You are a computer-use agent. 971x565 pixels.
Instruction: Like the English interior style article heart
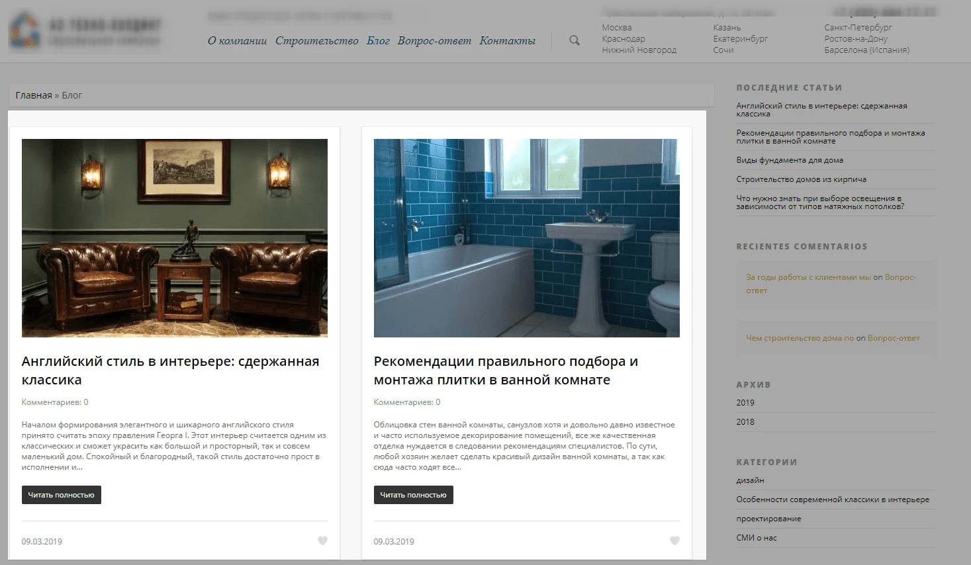point(322,541)
